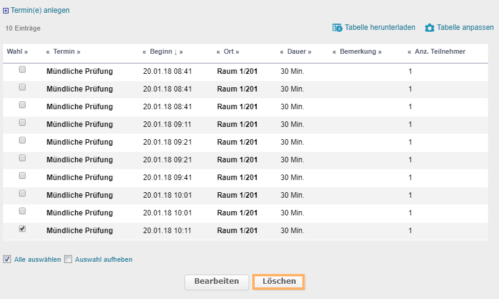Open Mündliche Prüfung entry at 09:41
The image size is (499, 299).
79,178
